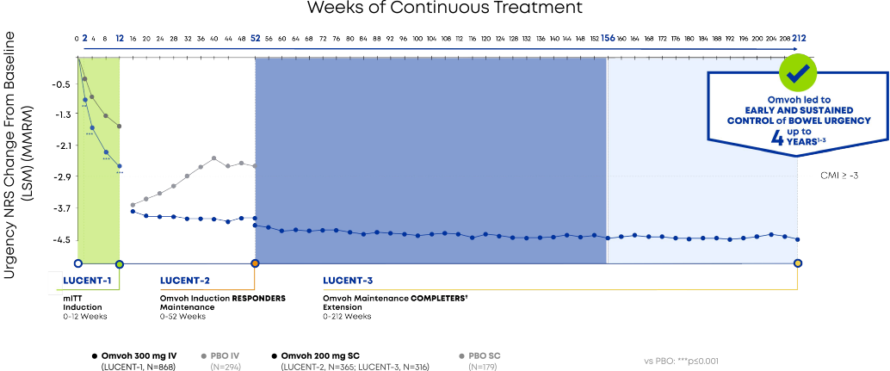
Task: Click the EARLY AND SUSTAINED CONTROL callout text
Action: tap(797, 114)
